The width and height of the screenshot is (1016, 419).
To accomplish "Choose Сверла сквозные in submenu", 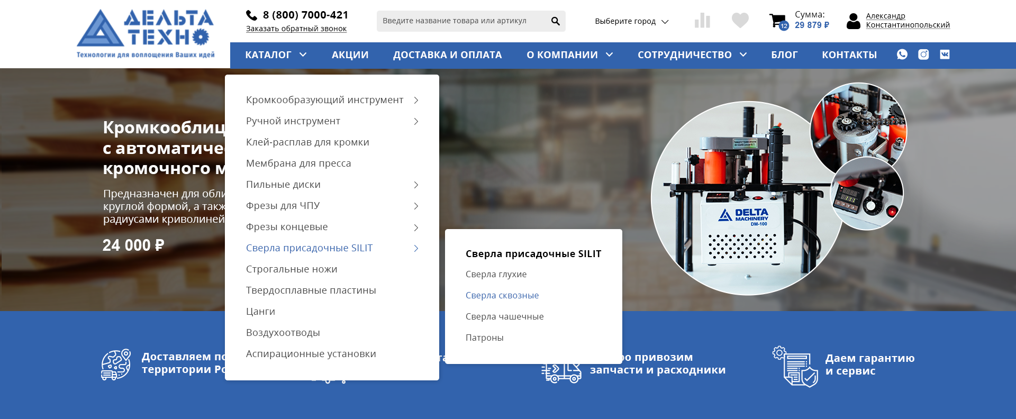I will (x=502, y=296).
